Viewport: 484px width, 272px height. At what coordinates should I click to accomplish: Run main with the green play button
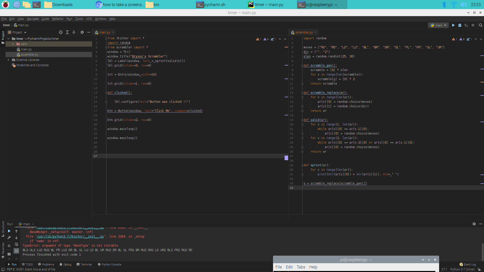tap(453, 25)
